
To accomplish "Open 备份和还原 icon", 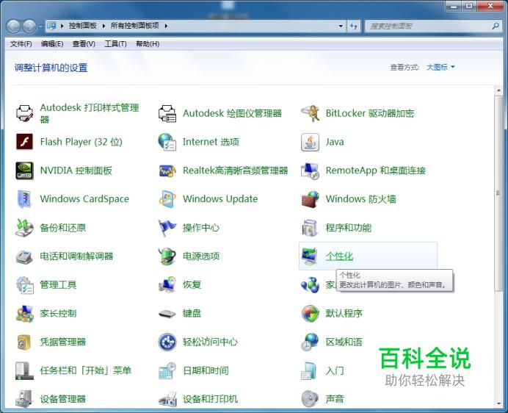I will click(25, 227).
